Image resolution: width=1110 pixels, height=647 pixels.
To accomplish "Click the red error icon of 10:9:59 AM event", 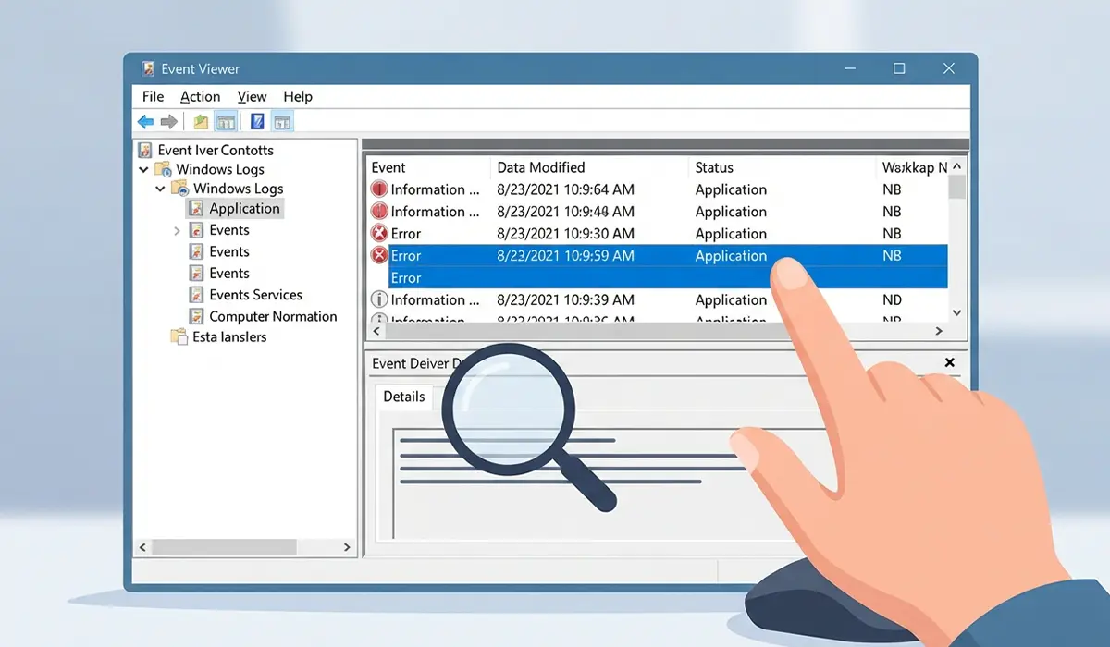I will point(379,256).
